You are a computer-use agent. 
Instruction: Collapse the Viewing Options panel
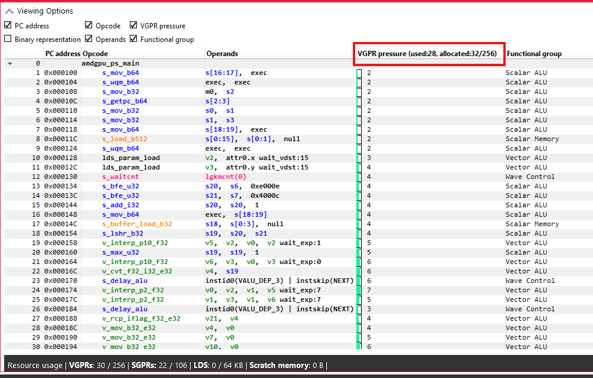pyautogui.click(x=10, y=11)
